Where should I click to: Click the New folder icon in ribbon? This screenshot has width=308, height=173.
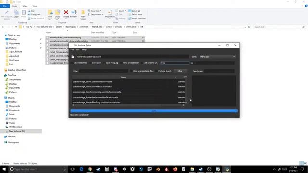tap(83, 12)
